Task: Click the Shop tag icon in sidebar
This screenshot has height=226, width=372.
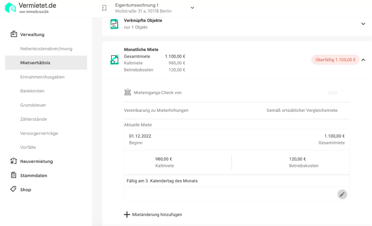Action: point(14,189)
